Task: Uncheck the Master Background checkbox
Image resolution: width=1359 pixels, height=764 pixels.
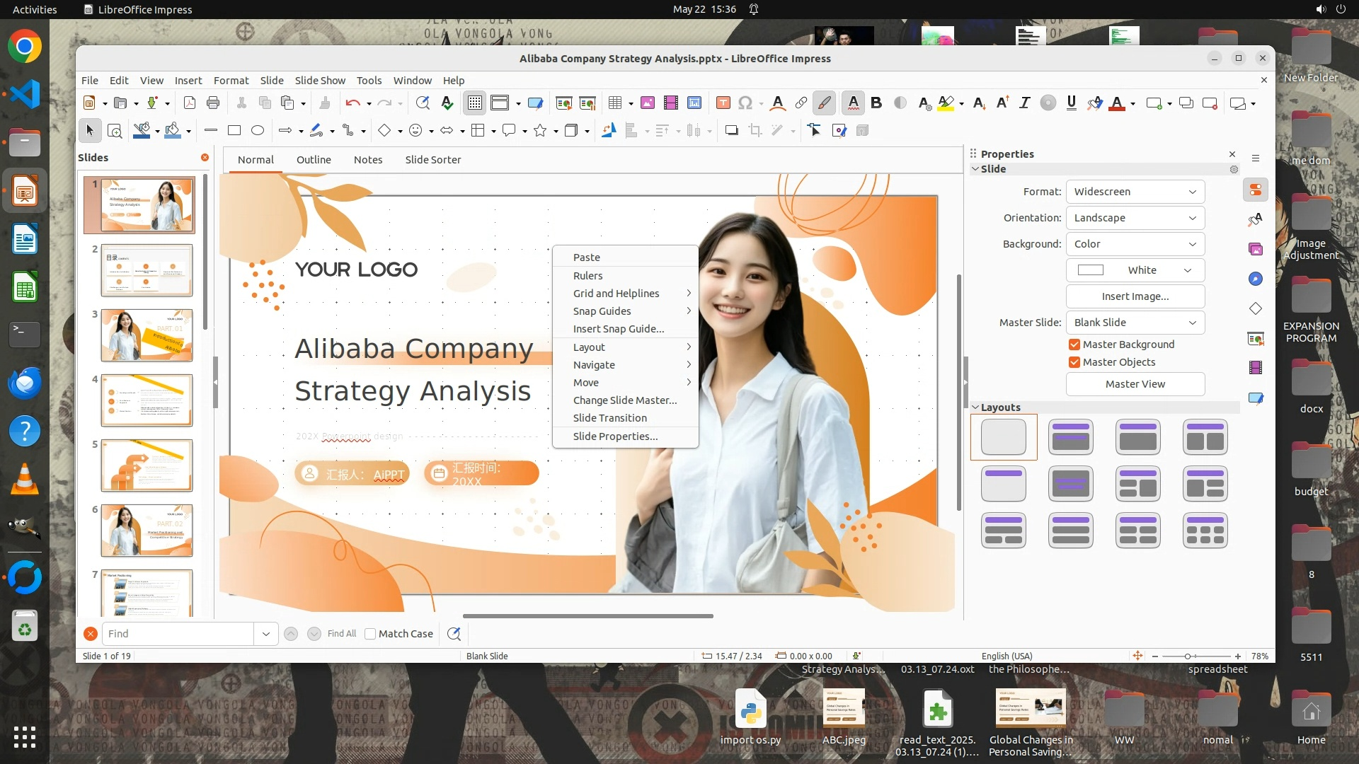Action: coord(1074,345)
